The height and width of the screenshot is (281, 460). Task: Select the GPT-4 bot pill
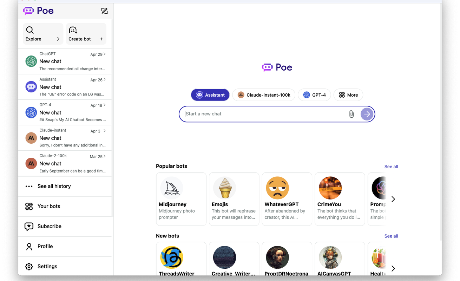314,95
